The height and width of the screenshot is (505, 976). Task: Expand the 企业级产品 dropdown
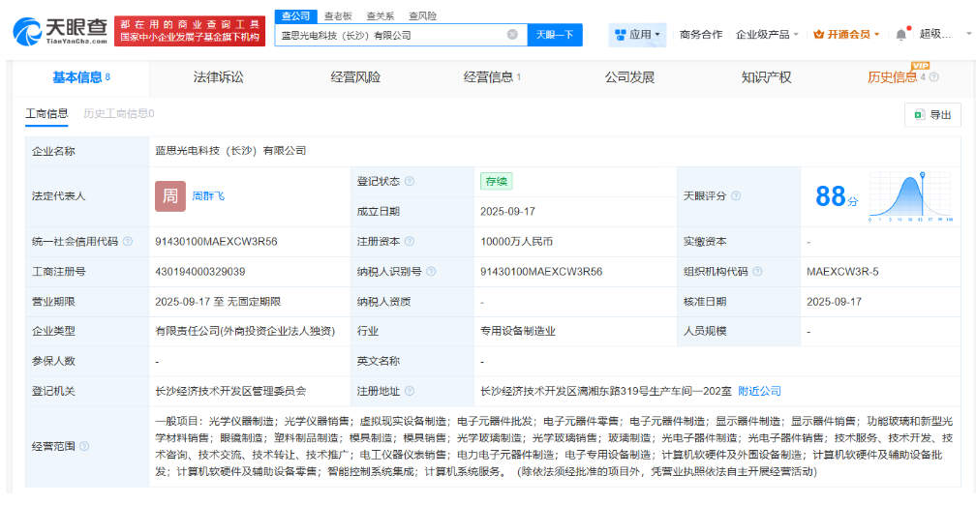coord(767,34)
